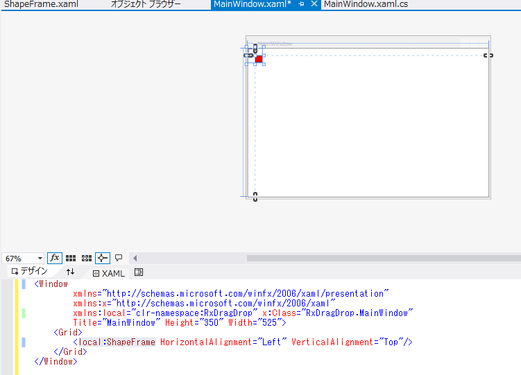Click the Title="MainWindow" attribute
Image resolution: width=521 pixels, height=375 pixels.
click(117, 322)
